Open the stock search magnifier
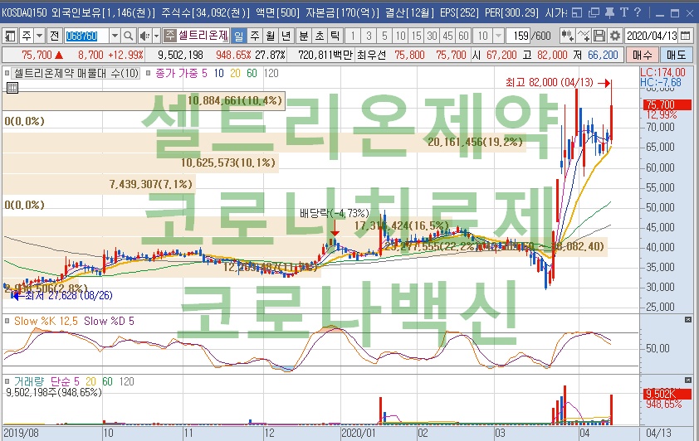 point(128,36)
